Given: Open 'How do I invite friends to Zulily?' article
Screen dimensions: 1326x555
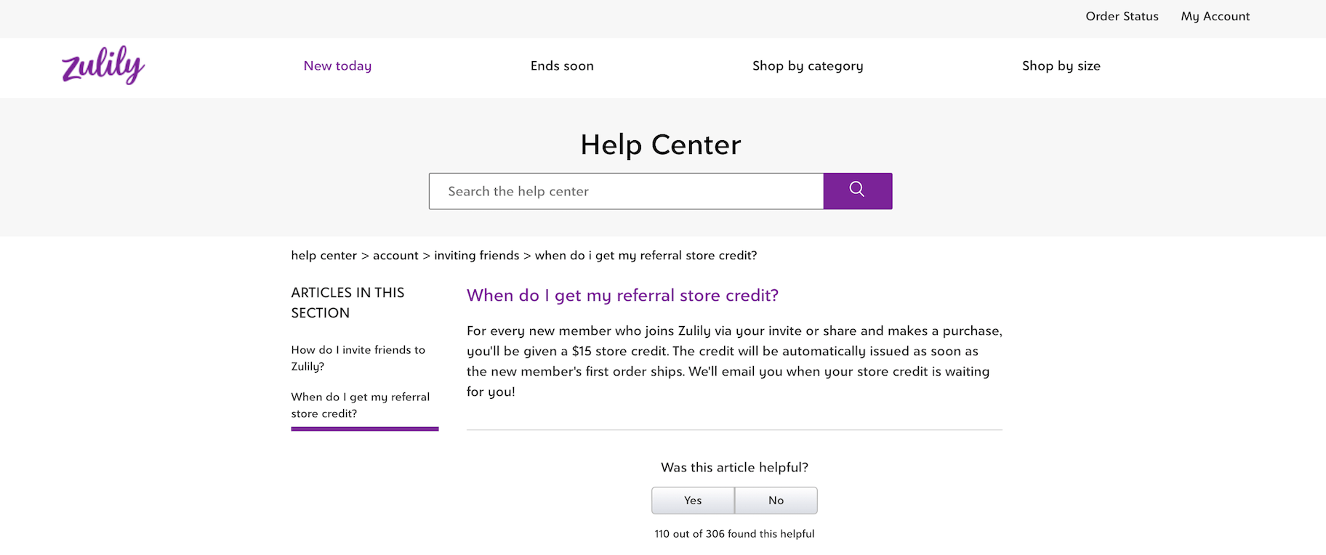Looking at the screenshot, I should click(x=358, y=358).
